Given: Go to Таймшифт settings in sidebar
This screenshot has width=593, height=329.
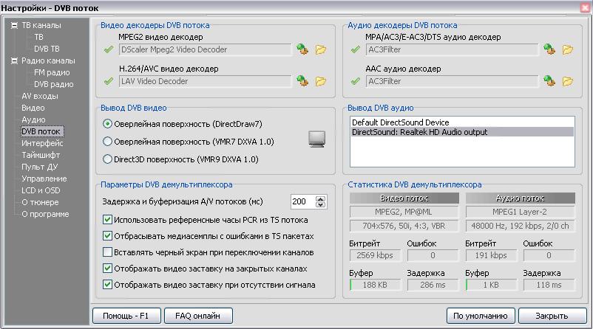Looking at the screenshot, I should 41,155.
